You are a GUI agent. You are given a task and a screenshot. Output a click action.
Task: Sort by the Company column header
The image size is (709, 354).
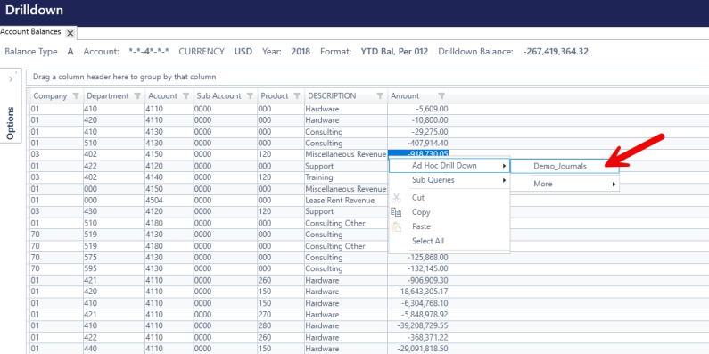click(50, 95)
